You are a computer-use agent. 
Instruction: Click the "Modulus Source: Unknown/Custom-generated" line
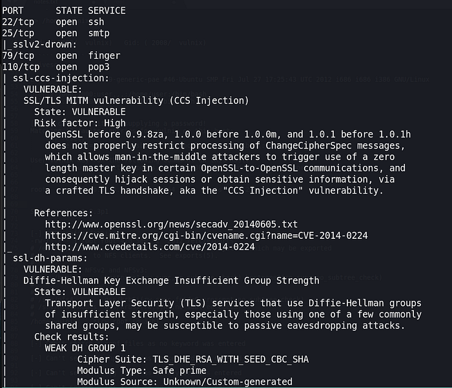click(x=184, y=382)
